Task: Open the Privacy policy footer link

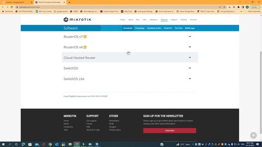Action: point(115,130)
